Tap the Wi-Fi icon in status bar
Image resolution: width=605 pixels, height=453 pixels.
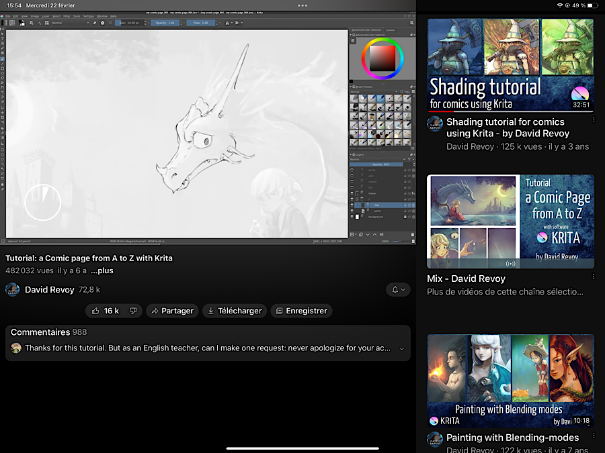pos(559,5)
